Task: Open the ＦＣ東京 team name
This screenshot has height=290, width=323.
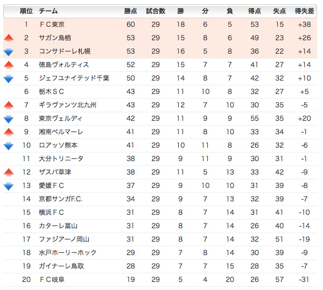Action: [52, 25]
